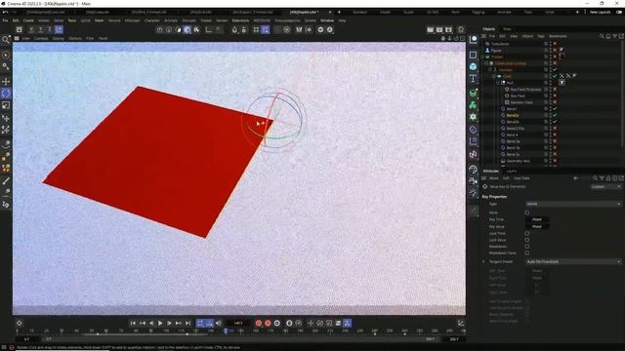Toggle the Breakdown Color checkbox

(x=527, y=253)
